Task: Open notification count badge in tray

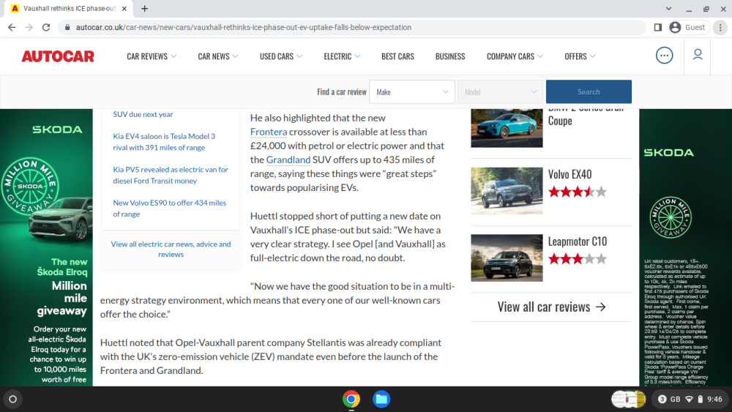Action: [662, 399]
